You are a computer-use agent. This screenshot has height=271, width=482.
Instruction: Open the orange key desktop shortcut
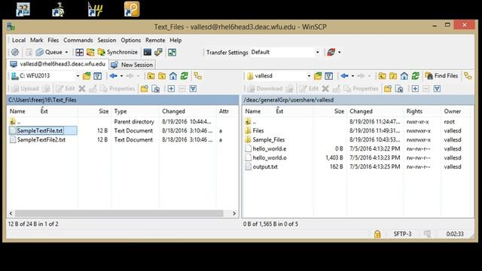(x=132, y=9)
